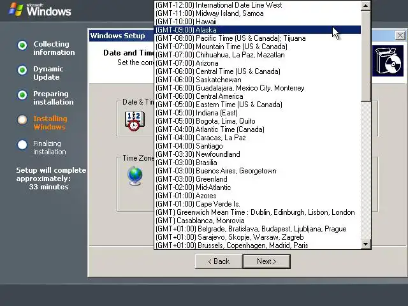
Task: Choose Mountain Time (US & Canada)
Action: pyautogui.click(x=258, y=47)
